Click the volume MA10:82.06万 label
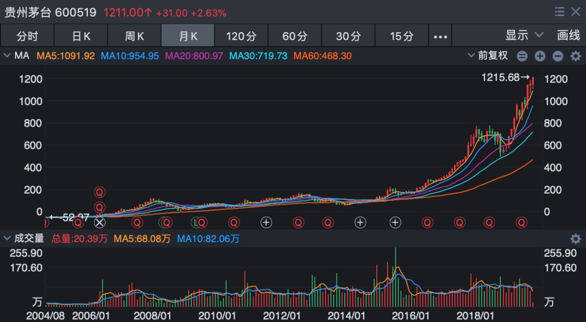 tap(208, 238)
